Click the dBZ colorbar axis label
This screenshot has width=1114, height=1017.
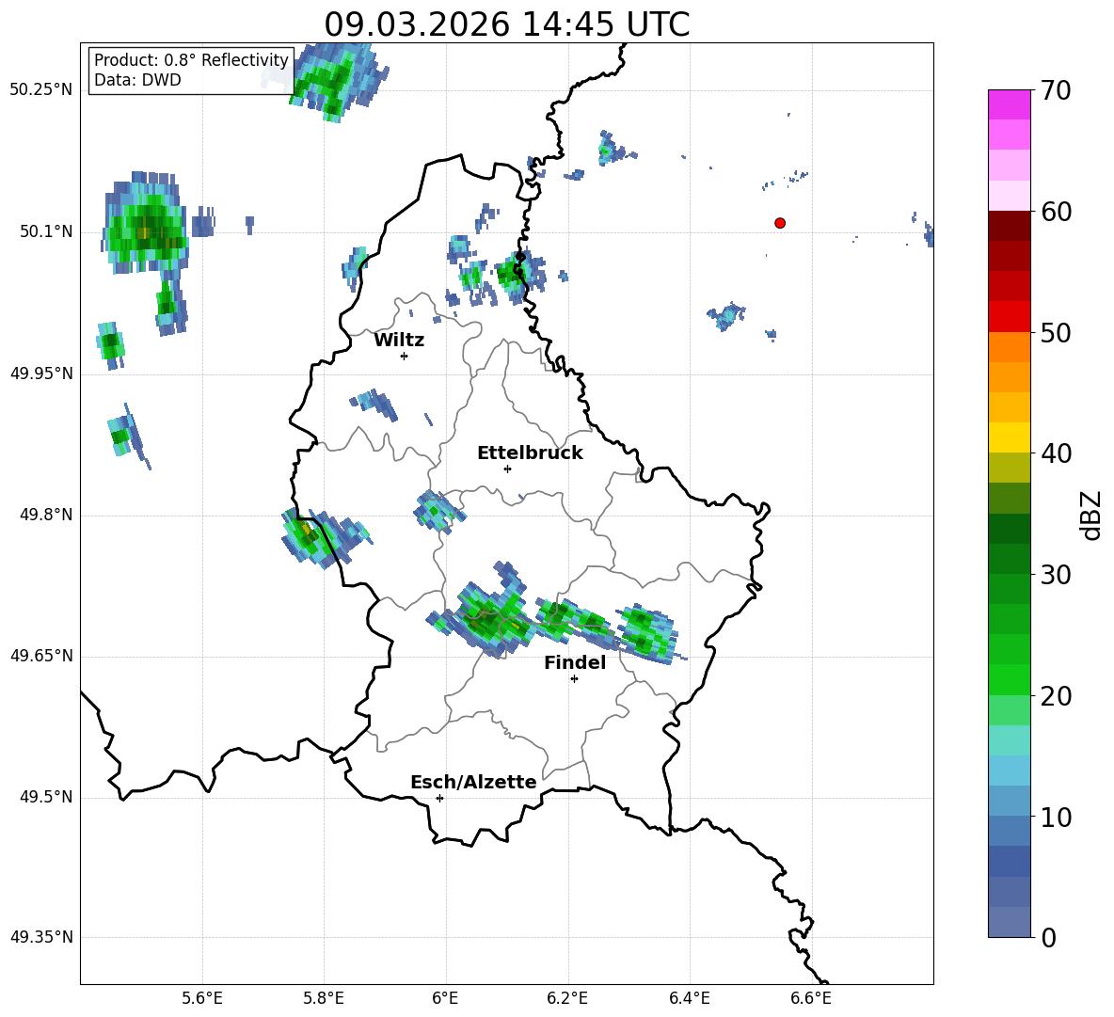point(1092,515)
